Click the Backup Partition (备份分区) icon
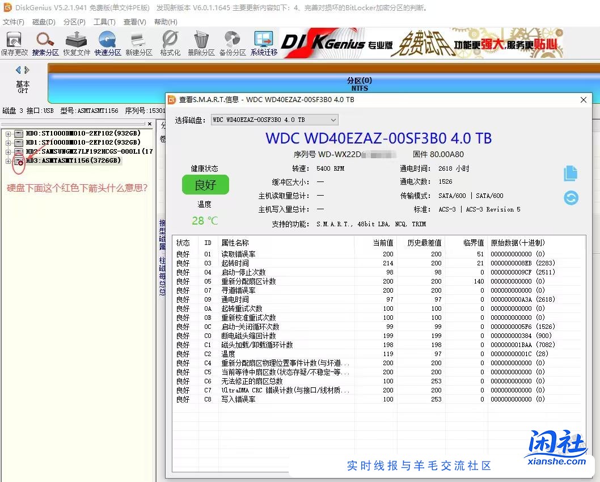The height and width of the screenshot is (482, 600). coord(233,43)
